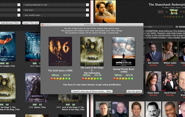
Task: Rate The Sixth Sense with red angry smiley
Action: click(52, 79)
